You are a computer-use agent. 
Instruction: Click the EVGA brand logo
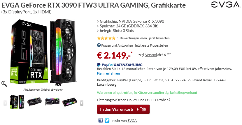(225, 5)
